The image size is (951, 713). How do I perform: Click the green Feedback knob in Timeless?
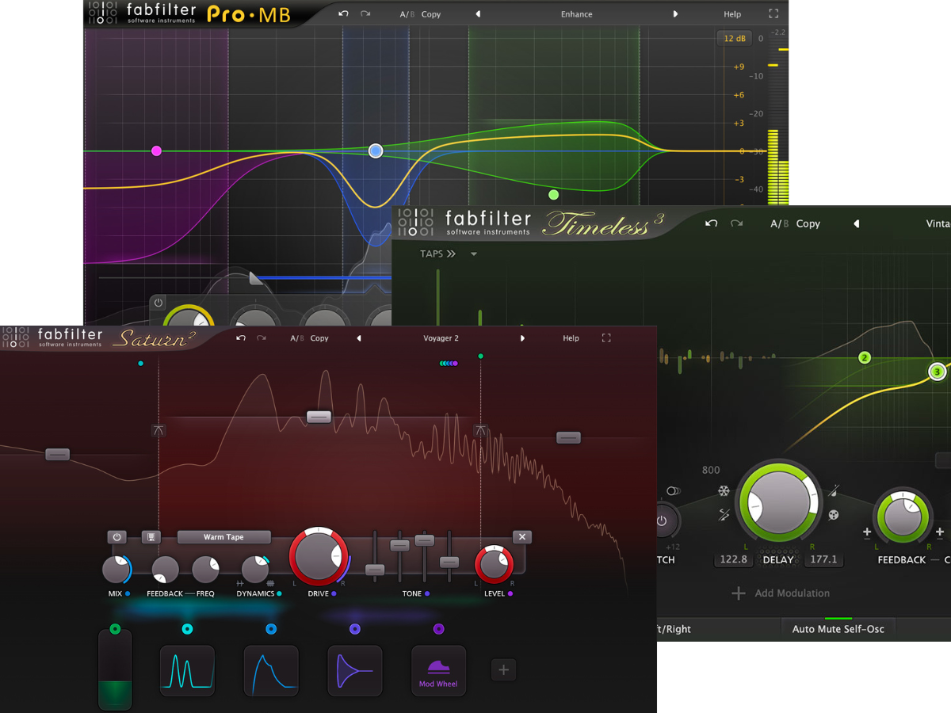coord(903,518)
